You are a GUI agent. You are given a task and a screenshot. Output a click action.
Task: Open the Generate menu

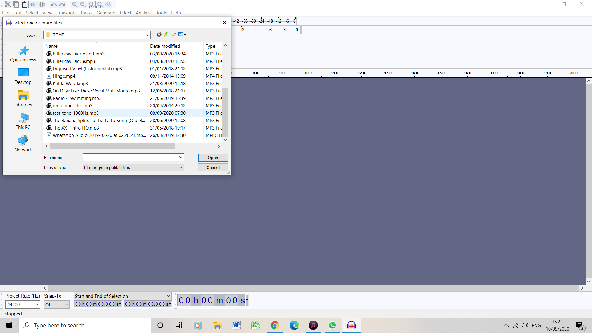pos(106,13)
